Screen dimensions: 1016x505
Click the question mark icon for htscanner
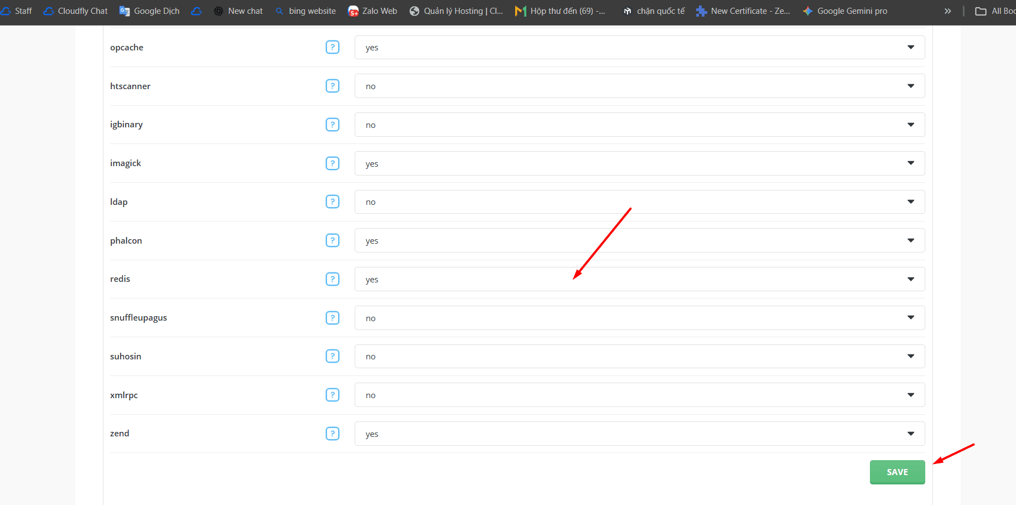(332, 86)
